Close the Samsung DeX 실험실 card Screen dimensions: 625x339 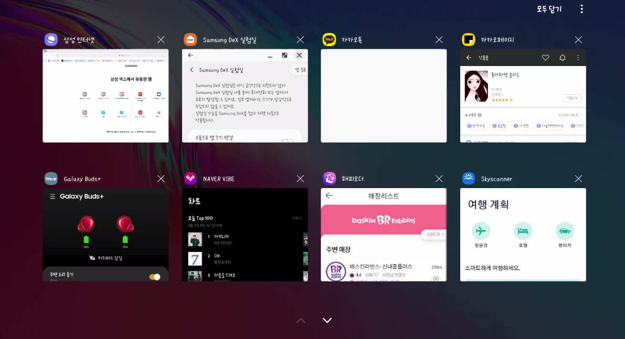(300, 40)
